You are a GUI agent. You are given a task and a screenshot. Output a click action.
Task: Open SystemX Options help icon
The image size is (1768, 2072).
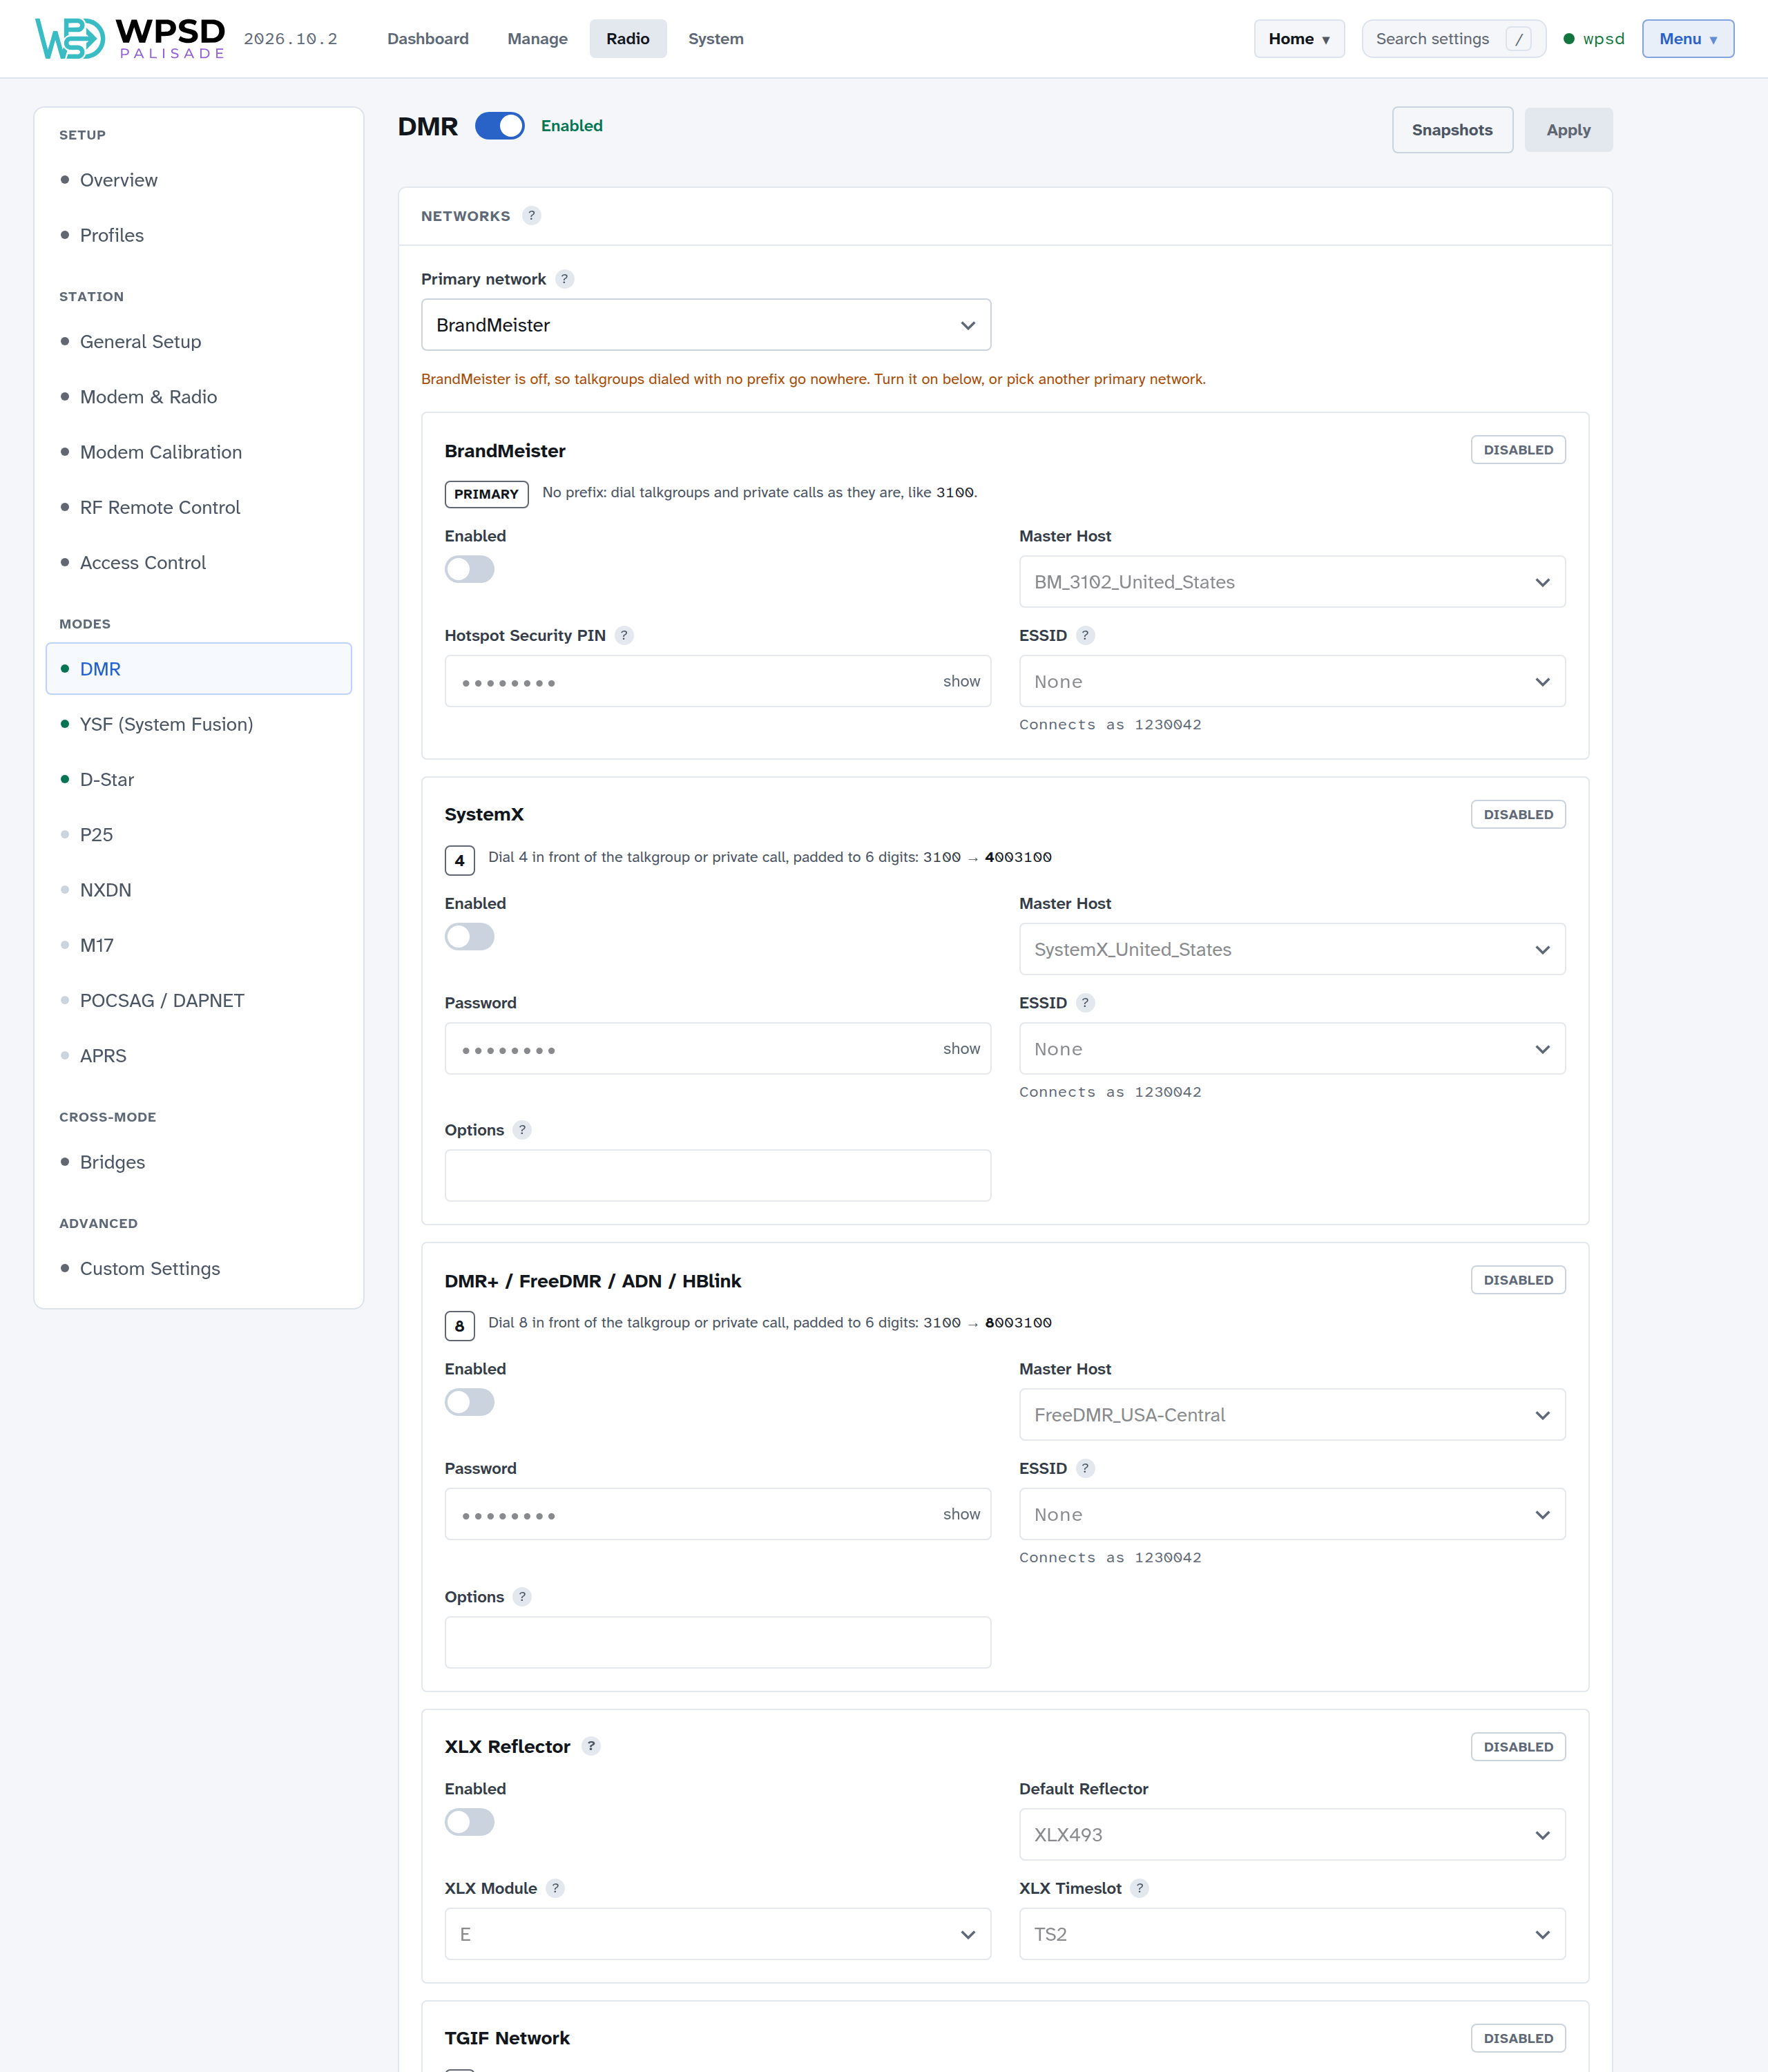point(522,1130)
